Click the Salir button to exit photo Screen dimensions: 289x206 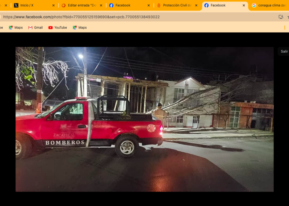(284, 51)
